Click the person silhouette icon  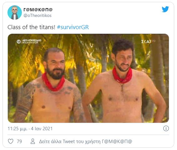[33, 141]
